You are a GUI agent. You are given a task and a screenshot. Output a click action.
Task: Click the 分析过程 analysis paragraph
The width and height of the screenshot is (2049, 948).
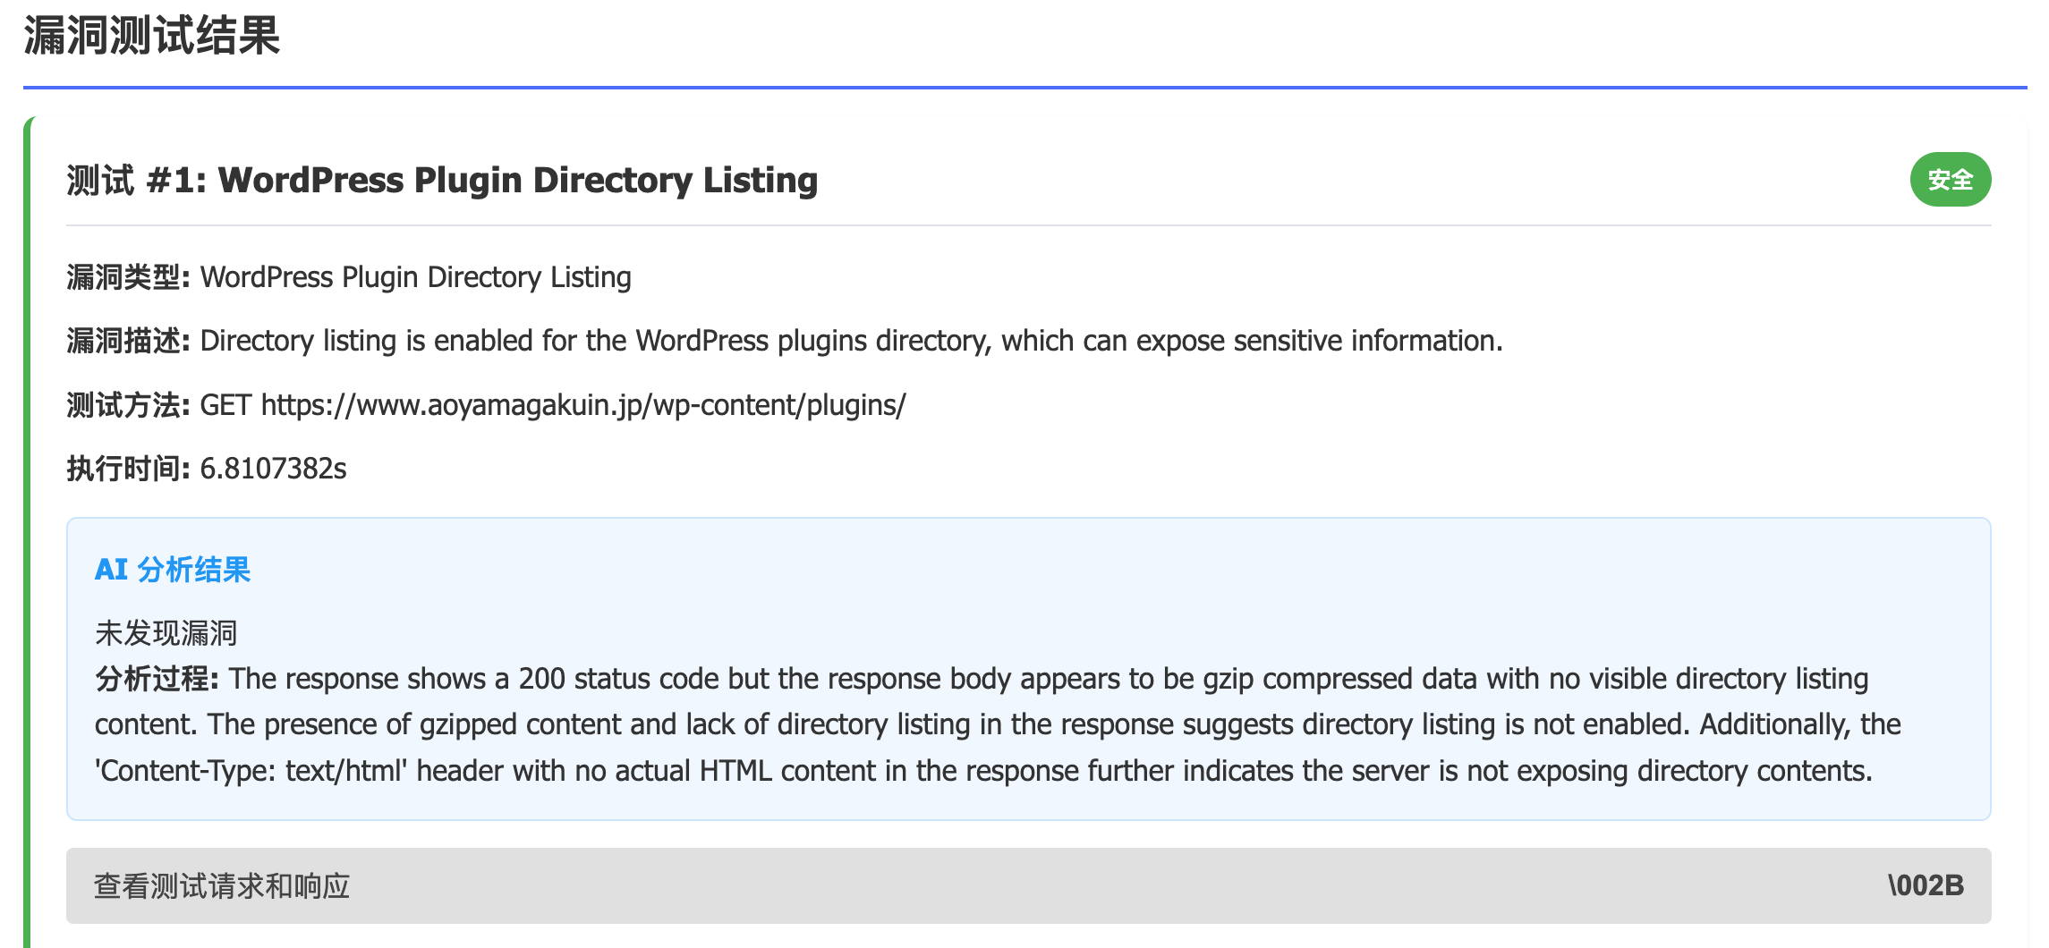(998, 724)
